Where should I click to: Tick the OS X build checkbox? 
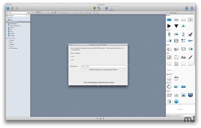[9, 42]
